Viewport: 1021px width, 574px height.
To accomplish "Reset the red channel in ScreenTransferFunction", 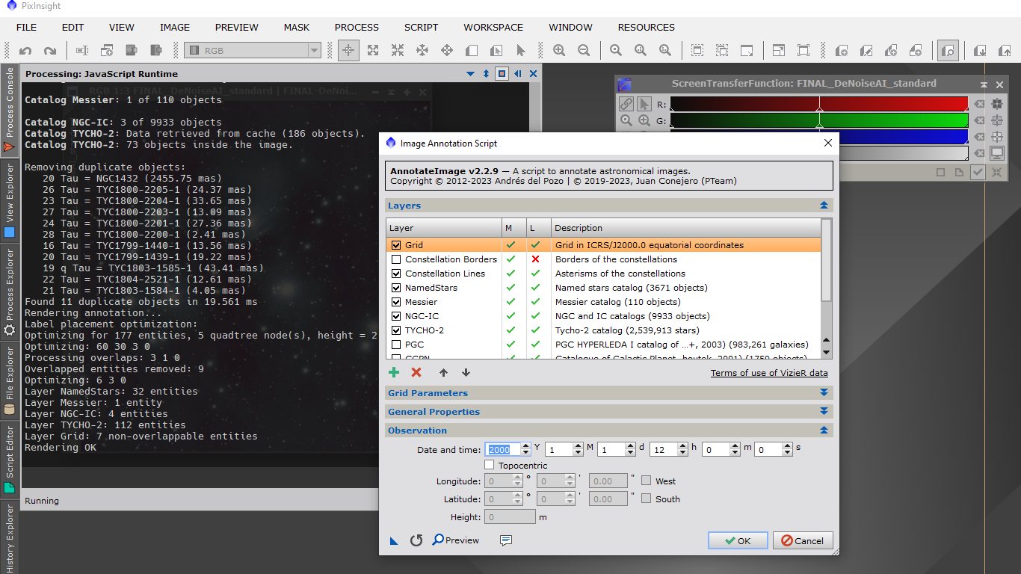I will pyautogui.click(x=978, y=104).
